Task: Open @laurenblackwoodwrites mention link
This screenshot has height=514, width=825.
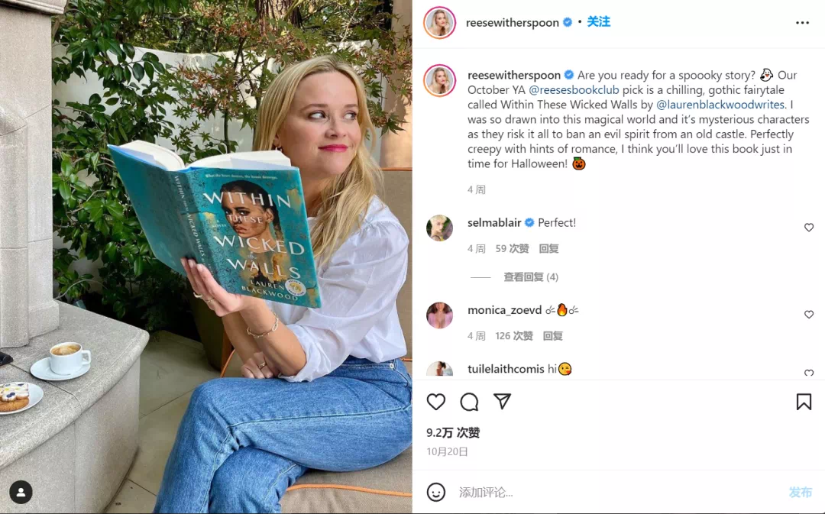Action: 720,105
